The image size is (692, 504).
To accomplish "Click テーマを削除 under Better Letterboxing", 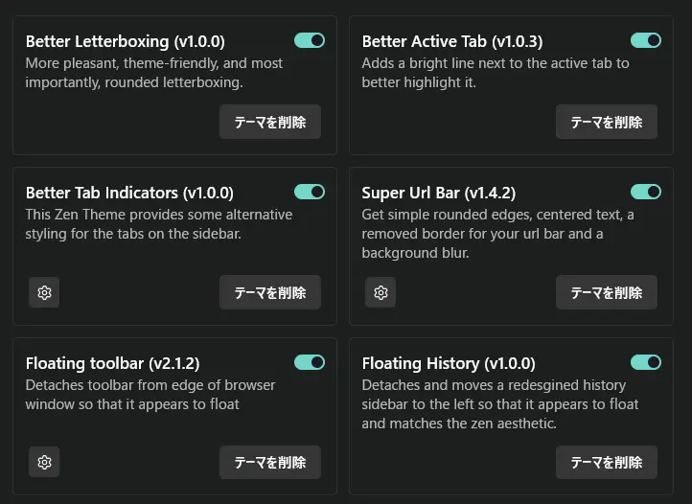I will (x=270, y=122).
